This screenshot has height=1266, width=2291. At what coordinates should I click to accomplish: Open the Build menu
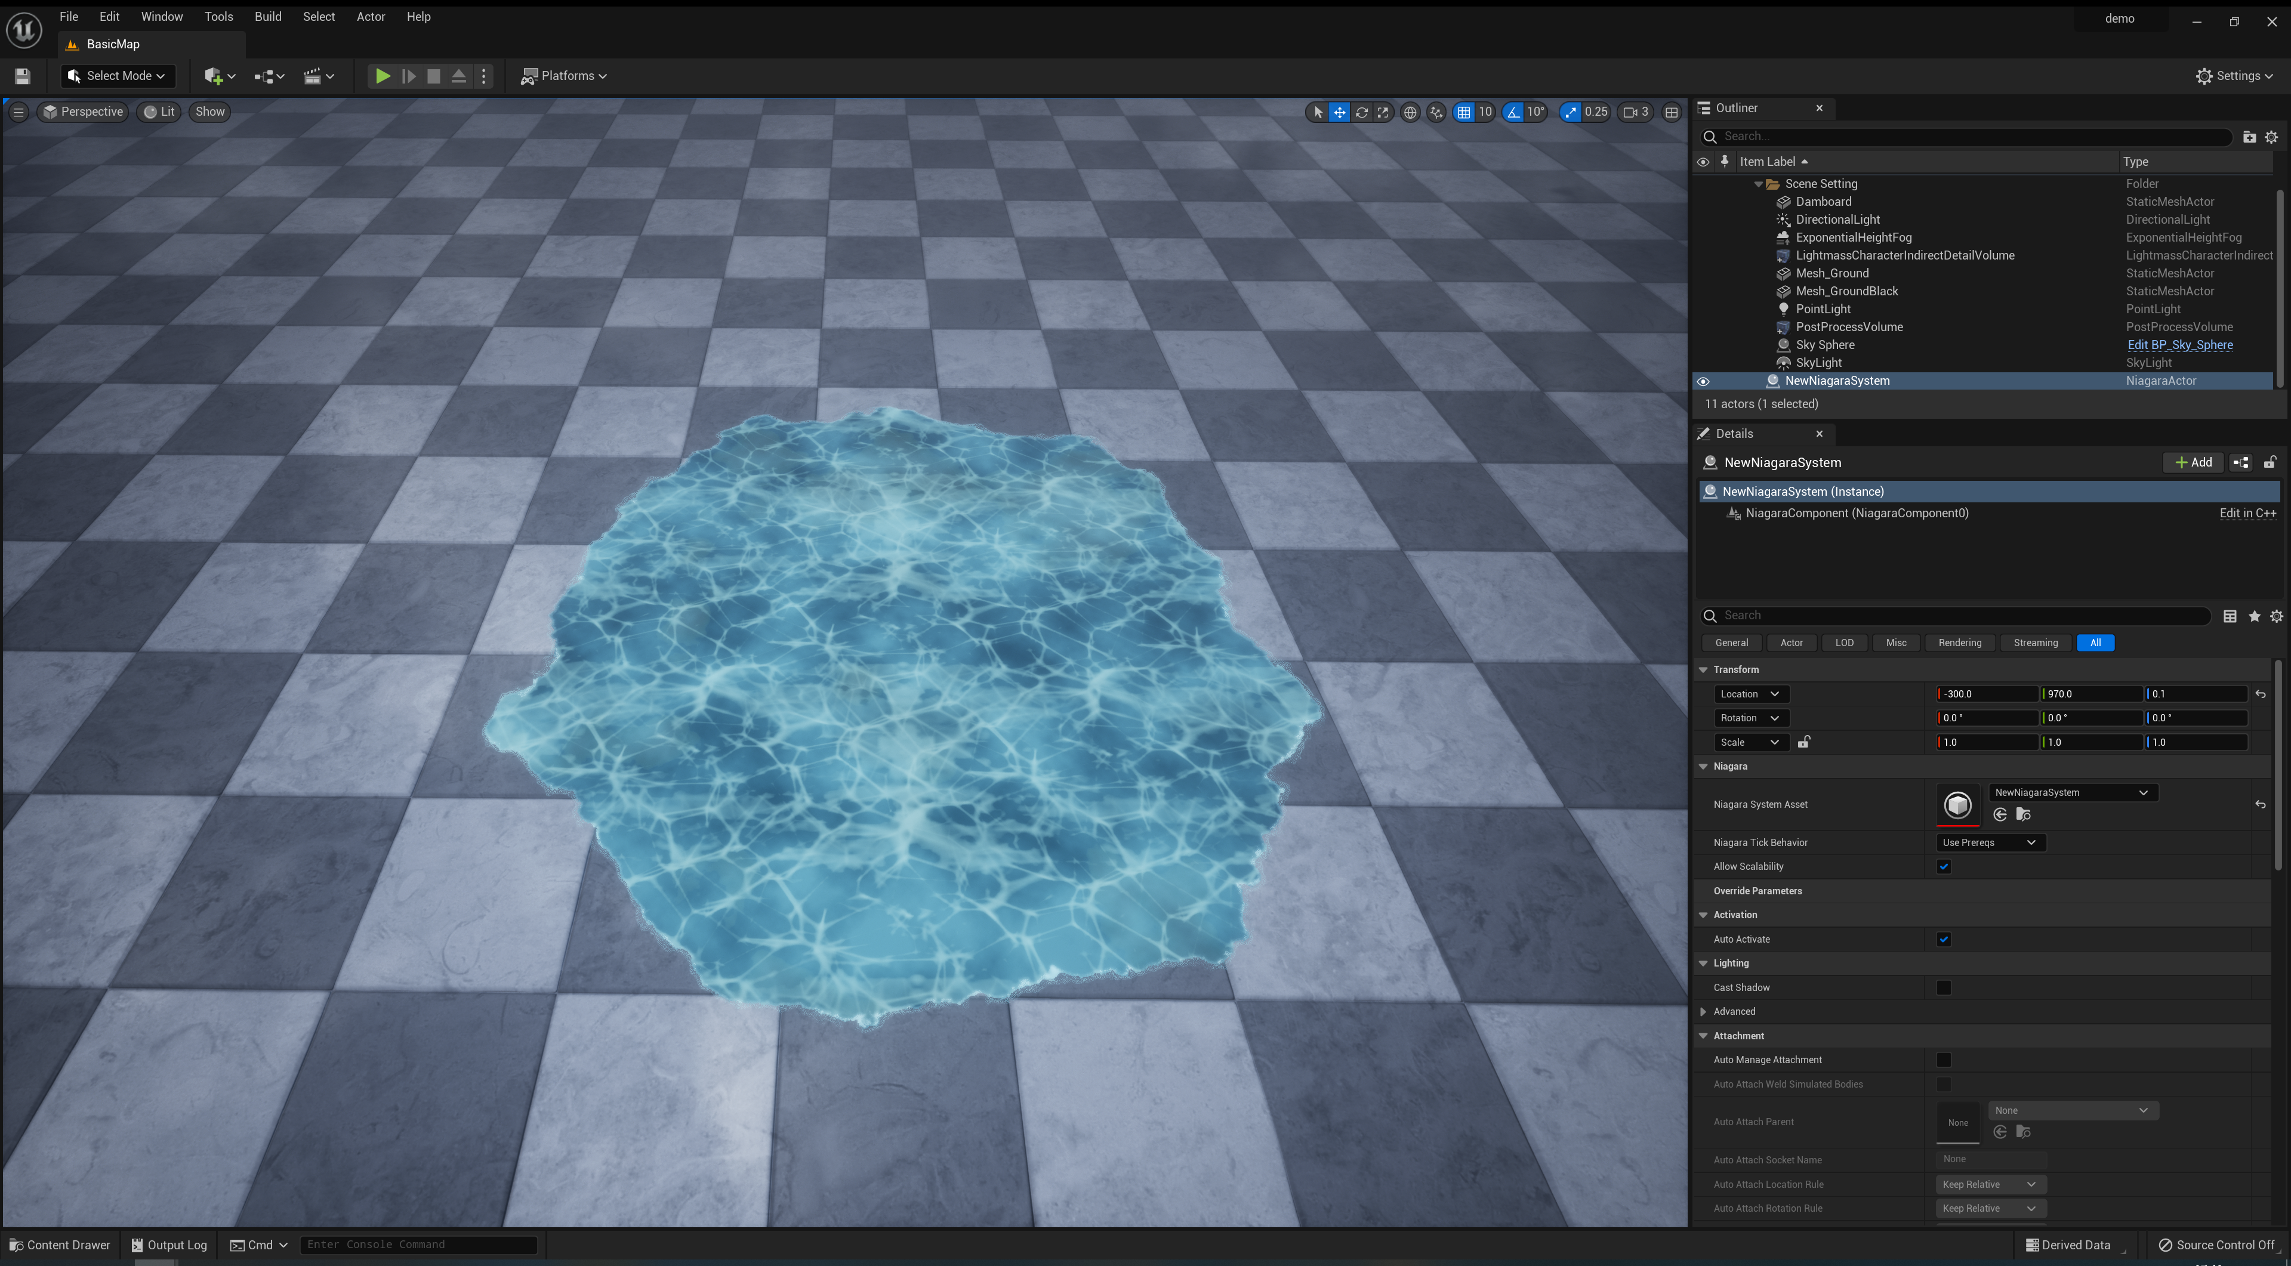tap(268, 17)
